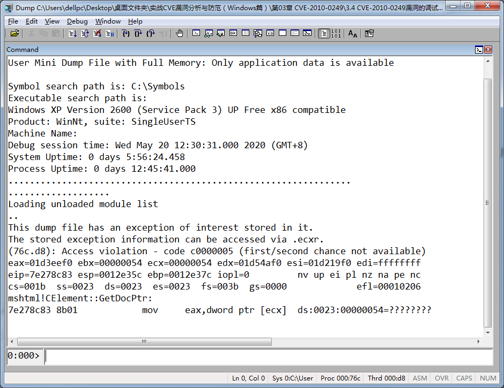Click the command input field next to 0:000>
The height and width of the screenshot is (388, 504).
click(x=268, y=356)
